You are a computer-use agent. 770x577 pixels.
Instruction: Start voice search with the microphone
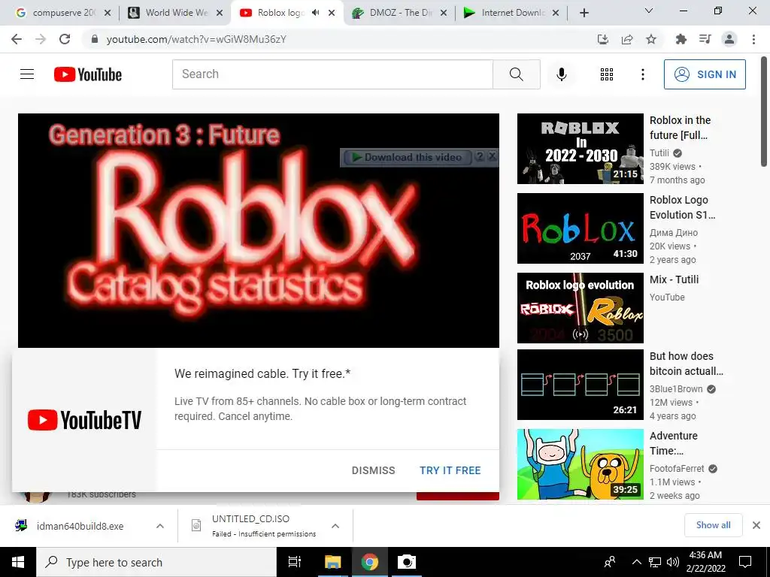click(x=561, y=74)
